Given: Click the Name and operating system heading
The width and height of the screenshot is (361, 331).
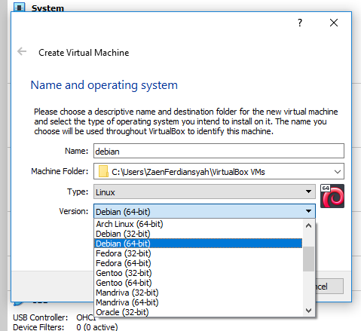Looking at the screenshot, I should pos(104,85).
